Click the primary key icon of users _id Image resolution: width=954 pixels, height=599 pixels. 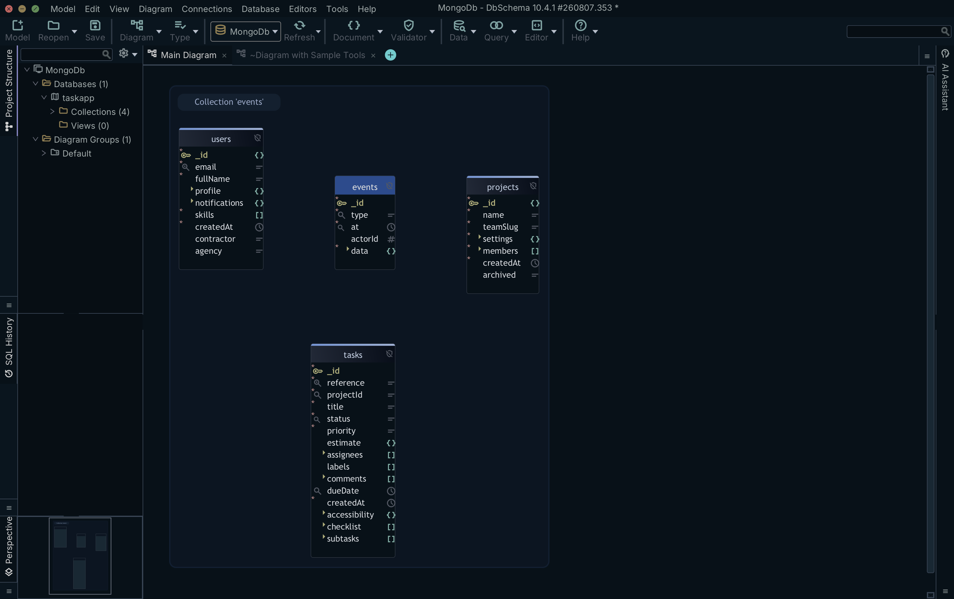(186, 155)
